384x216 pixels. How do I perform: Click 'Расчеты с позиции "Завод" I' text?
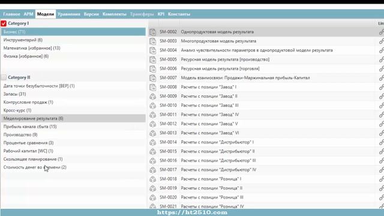coord(209,87)
